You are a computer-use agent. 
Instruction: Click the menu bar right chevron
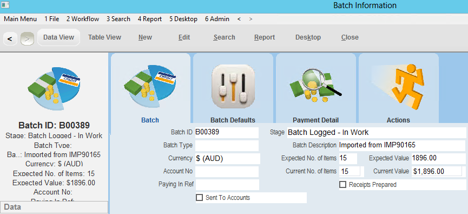click(x=251, y=19)
